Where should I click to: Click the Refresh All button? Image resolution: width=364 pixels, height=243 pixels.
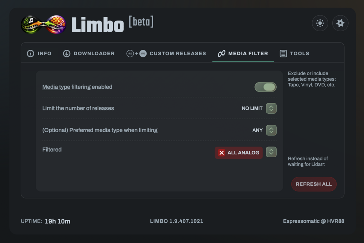[314, 184]
